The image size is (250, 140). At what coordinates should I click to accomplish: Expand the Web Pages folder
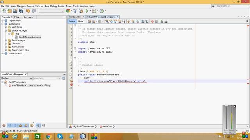point(6,27)
